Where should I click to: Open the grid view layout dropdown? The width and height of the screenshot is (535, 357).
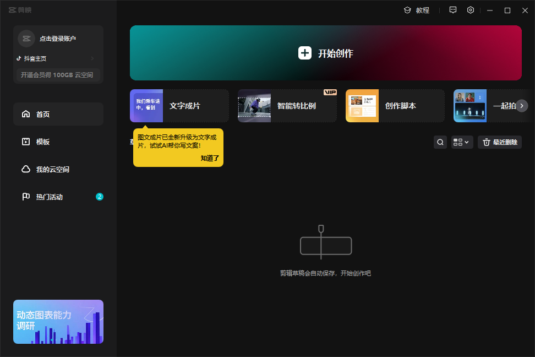click(462, 142)
